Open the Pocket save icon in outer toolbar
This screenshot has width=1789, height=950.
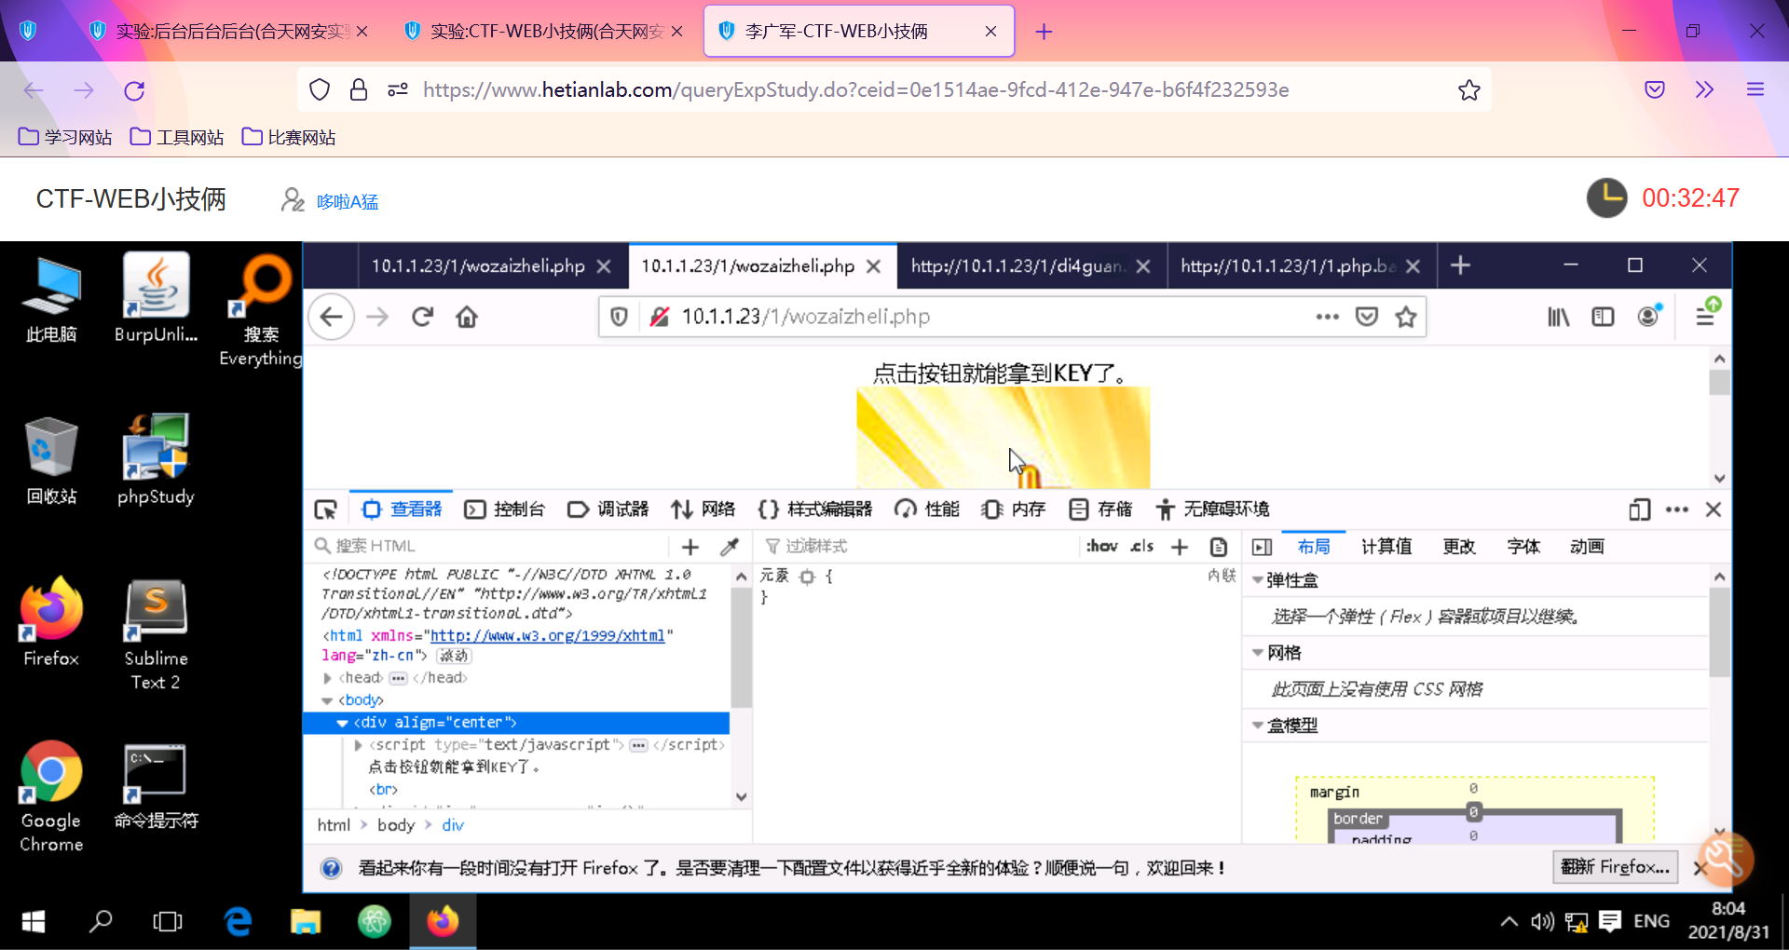(x=1655, y=89)
